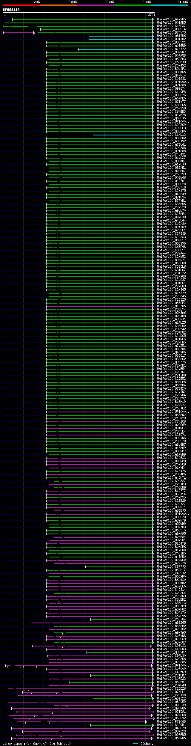191x746 pixels.
Task: Select the UniRef100_Q2Y6Y8 label
Action: tap(171, 115)
